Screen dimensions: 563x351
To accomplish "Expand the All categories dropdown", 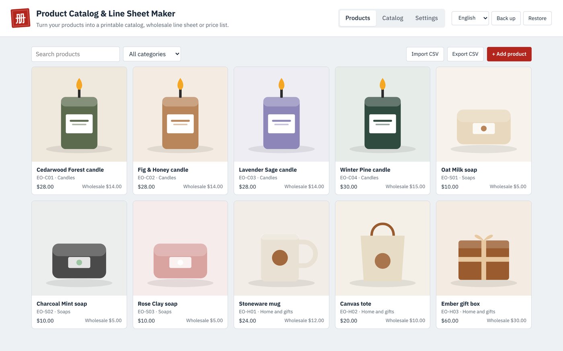I will tap(152, 54).
